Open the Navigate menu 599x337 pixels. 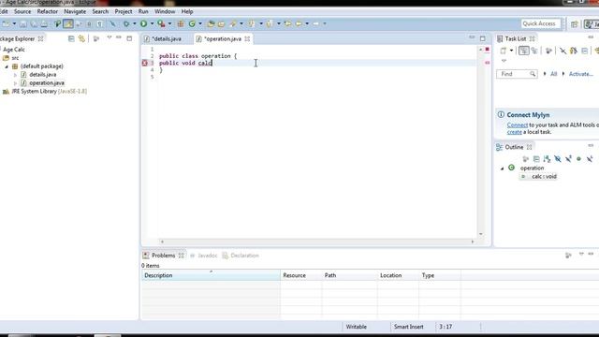(75, 11)
